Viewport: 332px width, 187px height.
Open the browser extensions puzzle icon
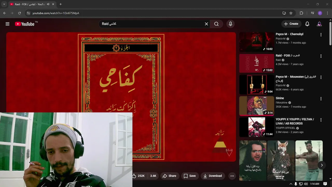click(x=301, y=13)
